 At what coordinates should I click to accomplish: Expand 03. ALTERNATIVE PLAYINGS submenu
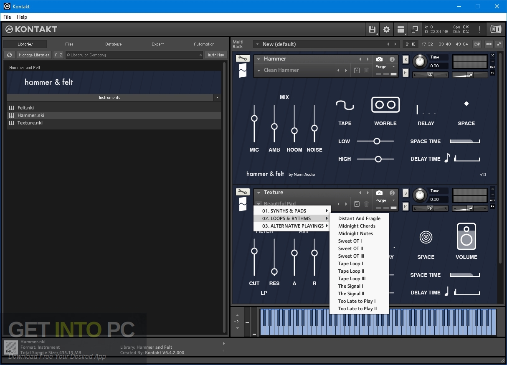pyautogui.click(x=292, y=226)
